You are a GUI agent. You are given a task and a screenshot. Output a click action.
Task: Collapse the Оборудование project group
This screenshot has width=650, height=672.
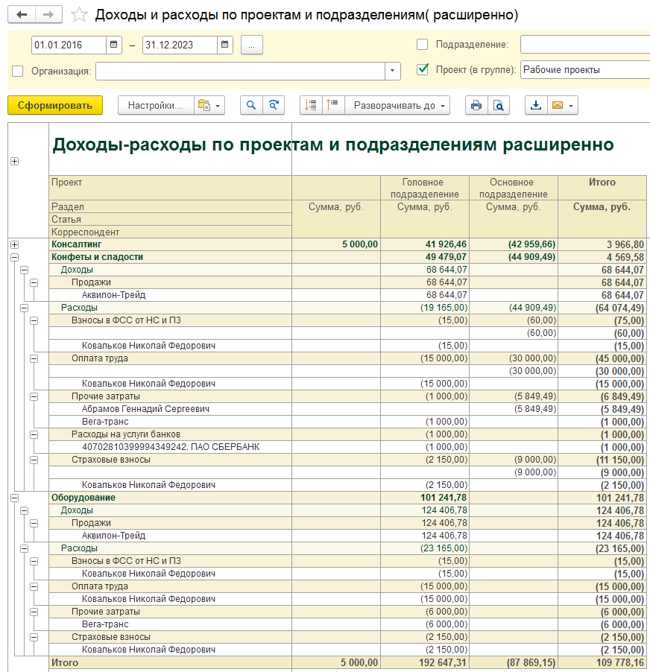(x=15, y=498)
